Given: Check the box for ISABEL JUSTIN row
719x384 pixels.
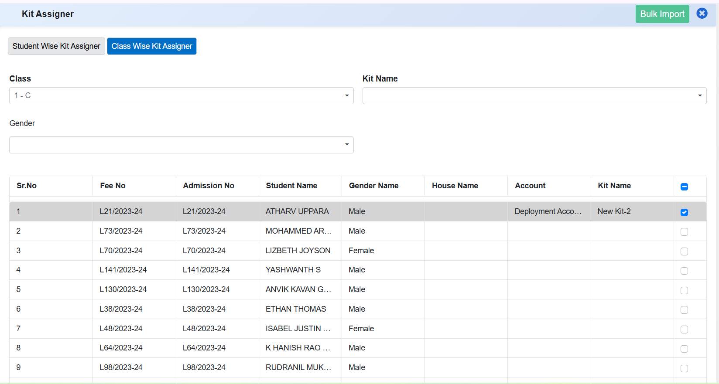Looking at the screenshot, I should (x=684, y=330).
